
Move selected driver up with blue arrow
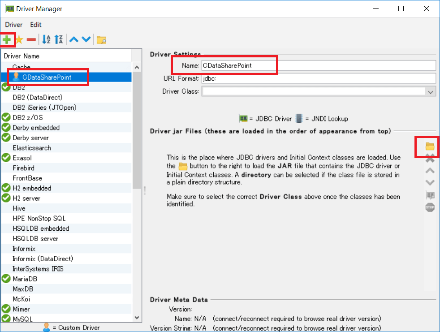74,39
